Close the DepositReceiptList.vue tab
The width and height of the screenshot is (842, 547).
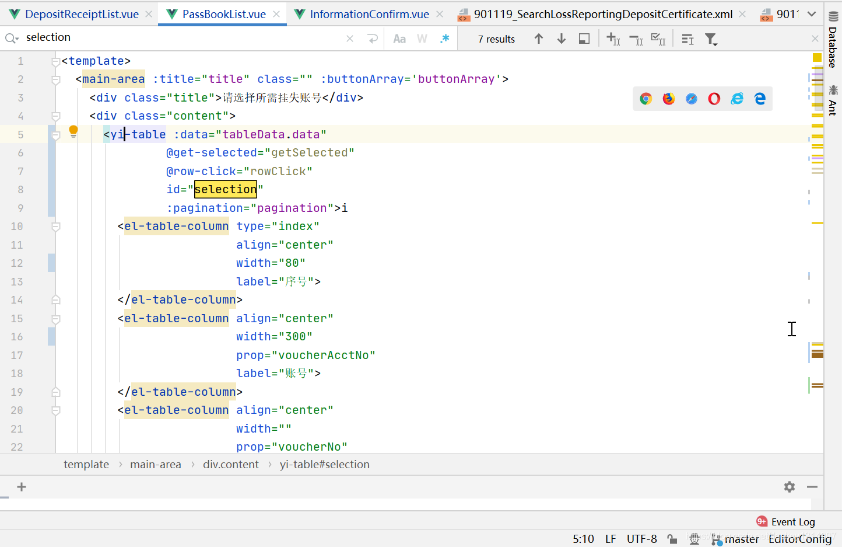(x=149, y=14)
